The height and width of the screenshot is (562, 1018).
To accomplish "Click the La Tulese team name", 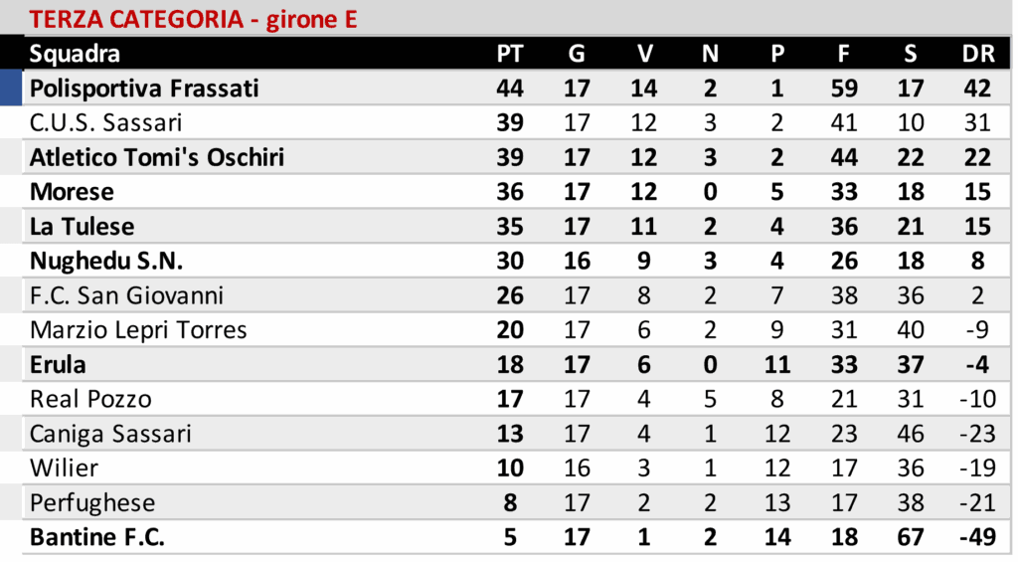I will (82, 227).
